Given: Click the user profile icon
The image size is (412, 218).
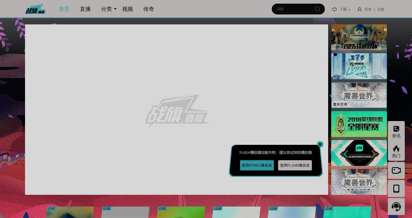Looking at the screenshot, I should 360,9.
